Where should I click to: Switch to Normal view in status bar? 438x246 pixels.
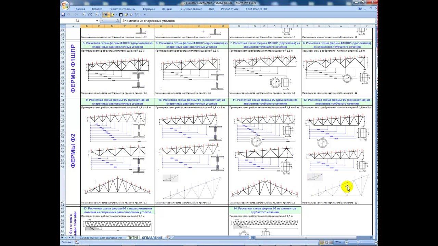[322, 242]
